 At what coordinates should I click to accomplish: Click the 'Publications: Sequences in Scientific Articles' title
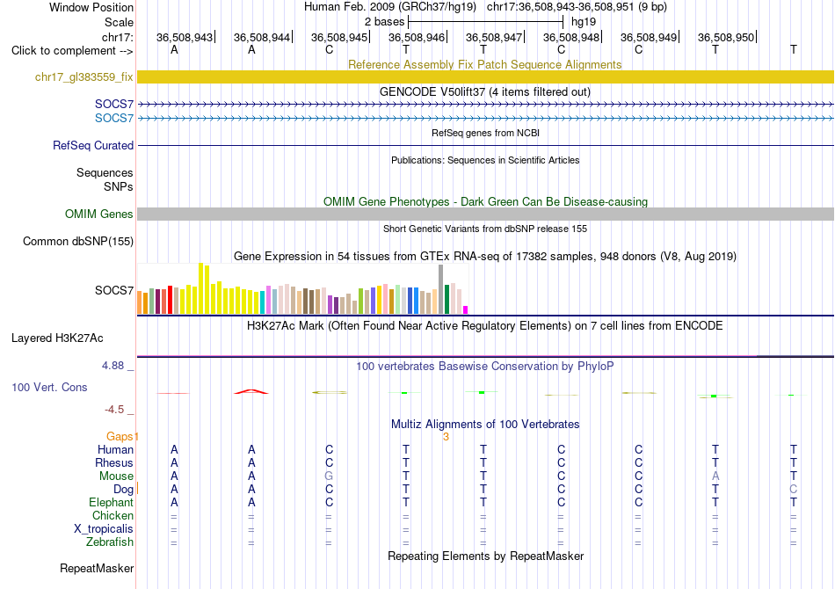pos(485,160)
